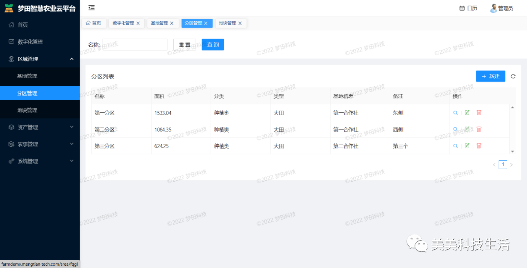
Task: Click the 重置 reset button
Action: coord(184,45)
